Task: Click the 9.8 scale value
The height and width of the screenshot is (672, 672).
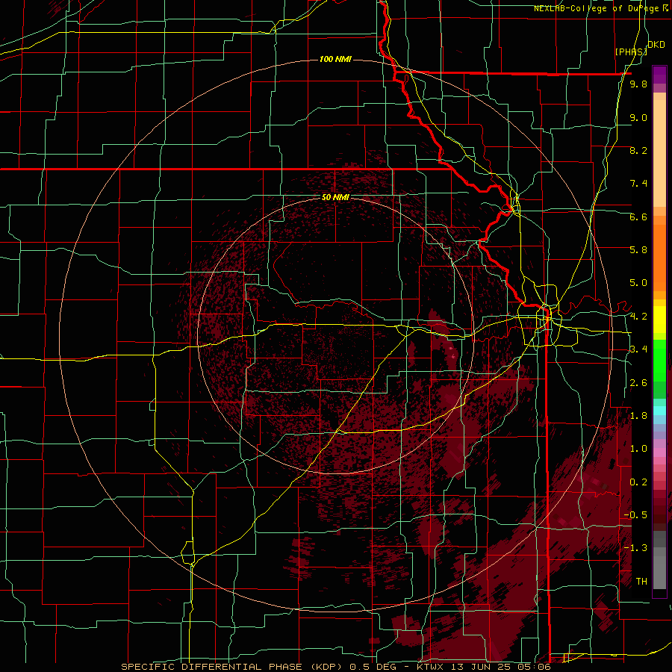Action: [638, 84]
